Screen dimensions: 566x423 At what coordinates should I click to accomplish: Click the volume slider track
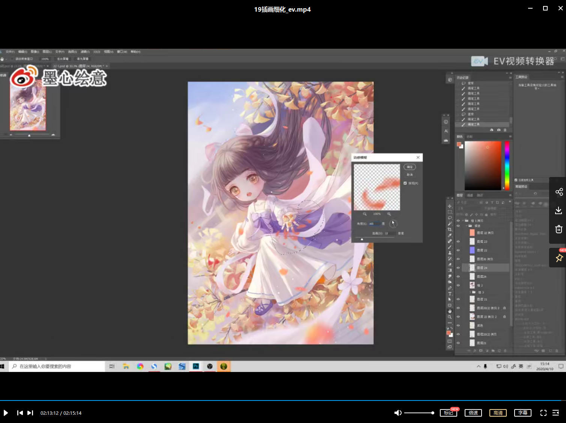coord(418,413)
